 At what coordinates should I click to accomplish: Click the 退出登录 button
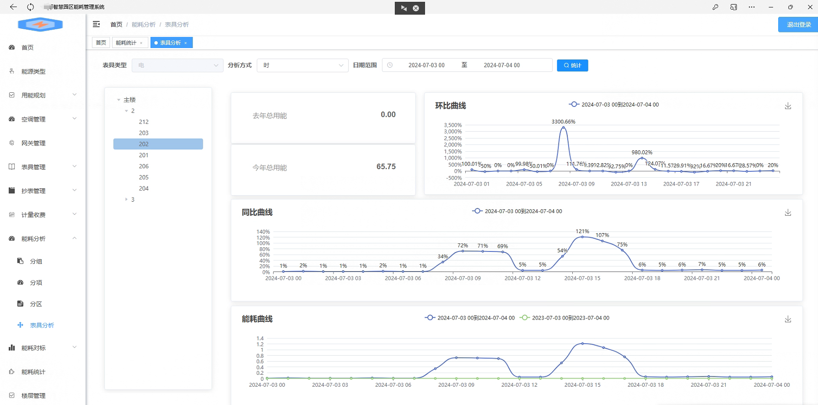pos(798,25)
